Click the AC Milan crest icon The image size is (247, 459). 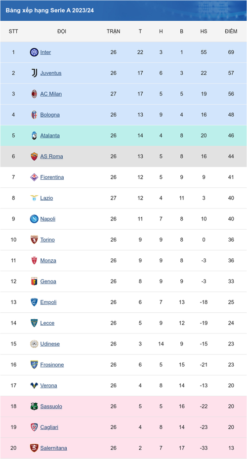(x=34, y=94)
